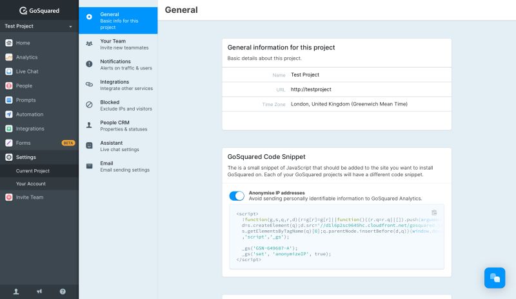Edit the project Name field
Image resolution: width=516 pixels, height=299 pixels.
pyautogui.click(x=337, y=75)
